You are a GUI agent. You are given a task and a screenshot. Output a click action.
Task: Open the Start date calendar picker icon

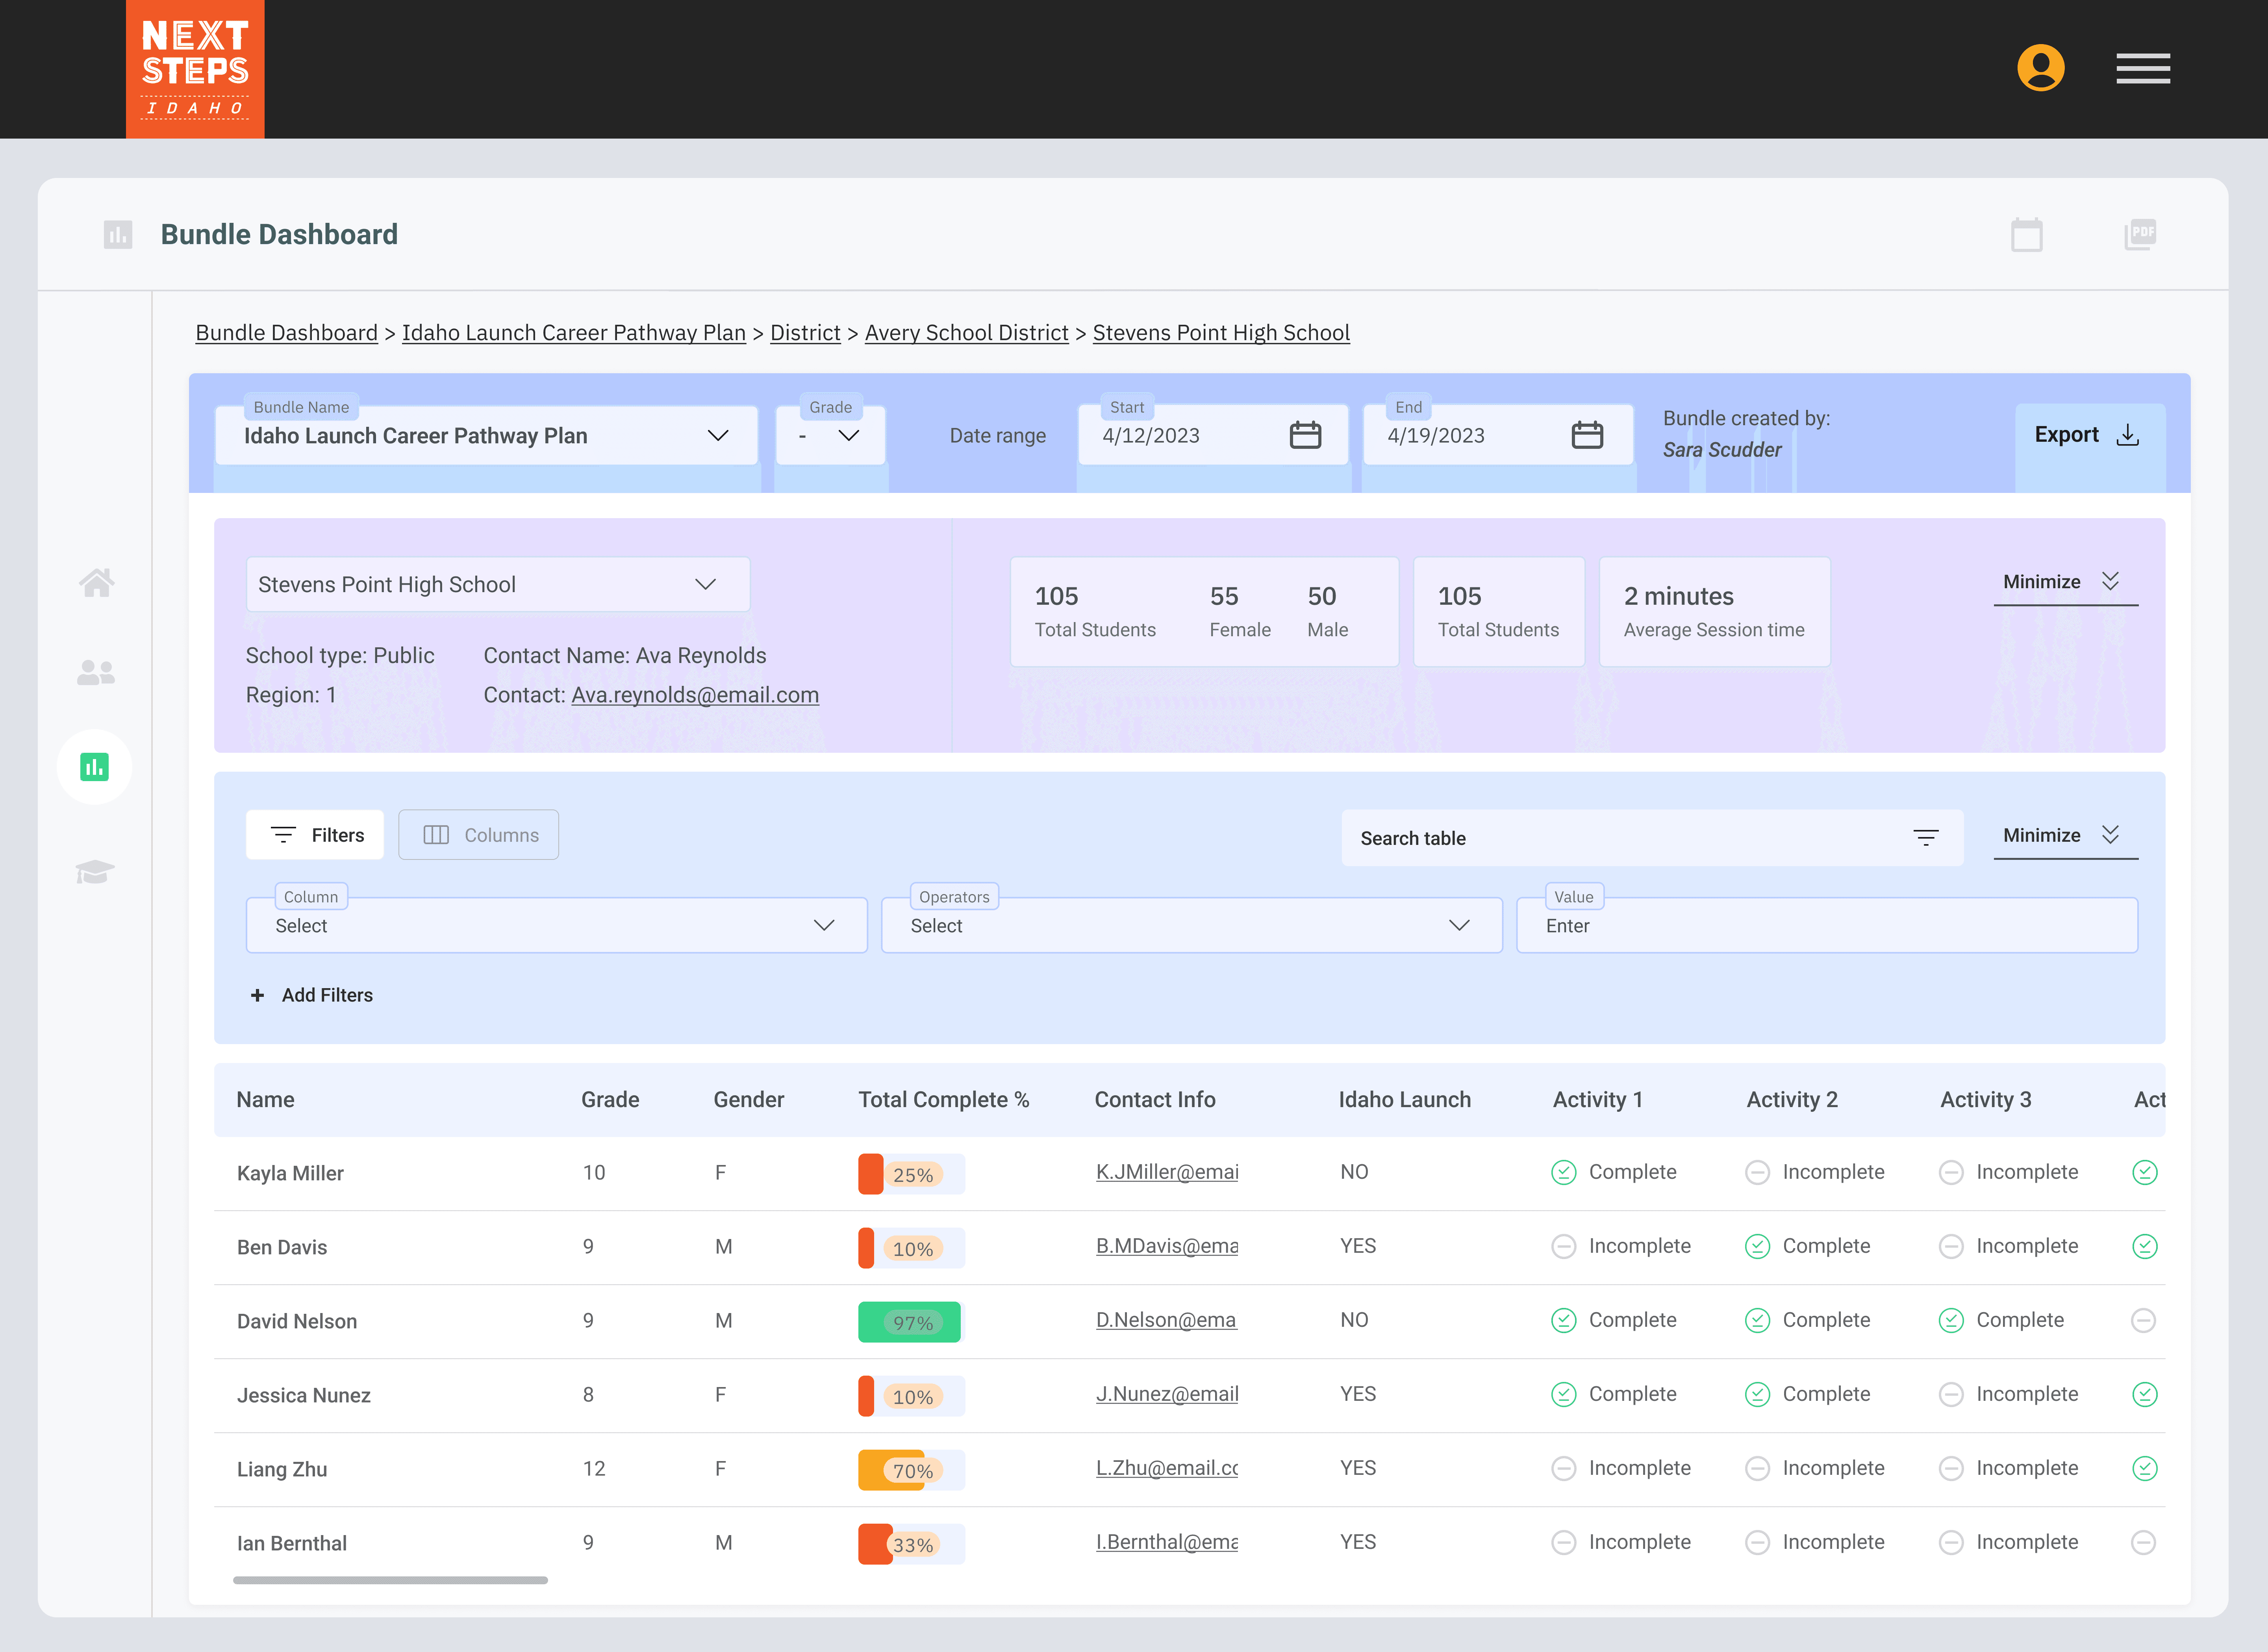[1304, 435]
